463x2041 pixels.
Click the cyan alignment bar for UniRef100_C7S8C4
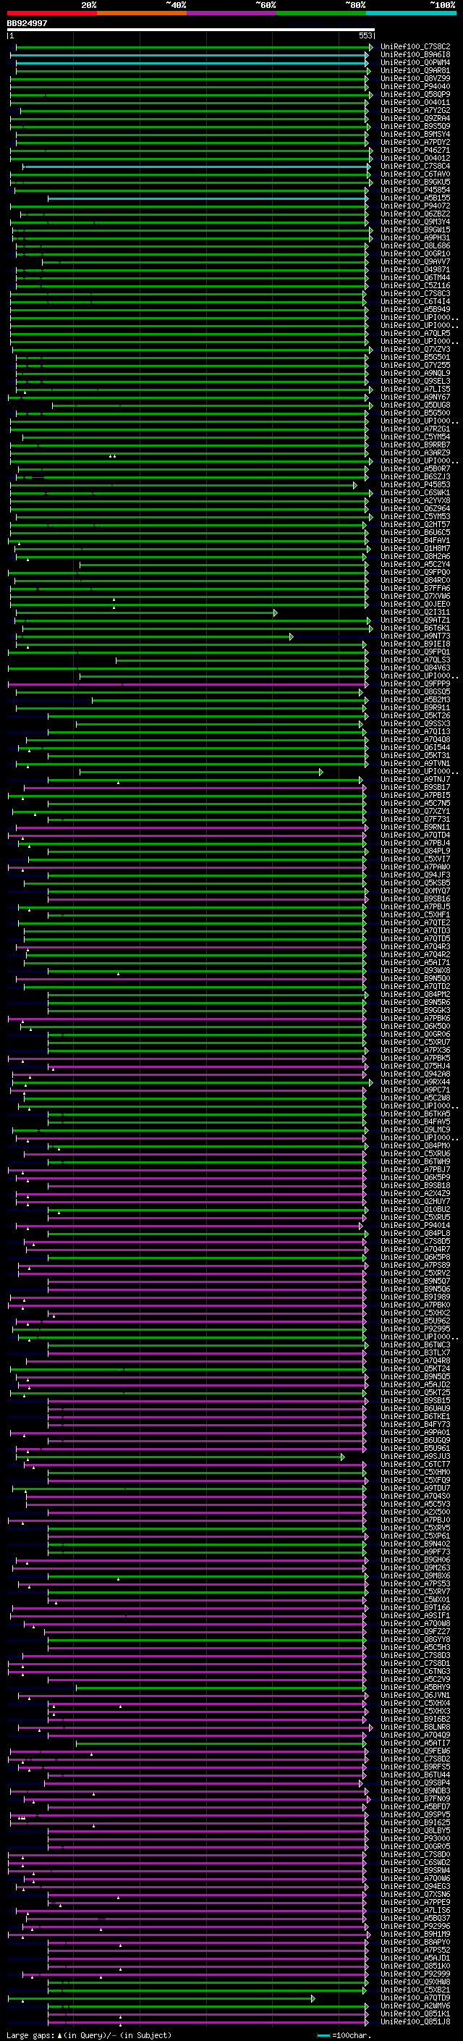[196, 167]
